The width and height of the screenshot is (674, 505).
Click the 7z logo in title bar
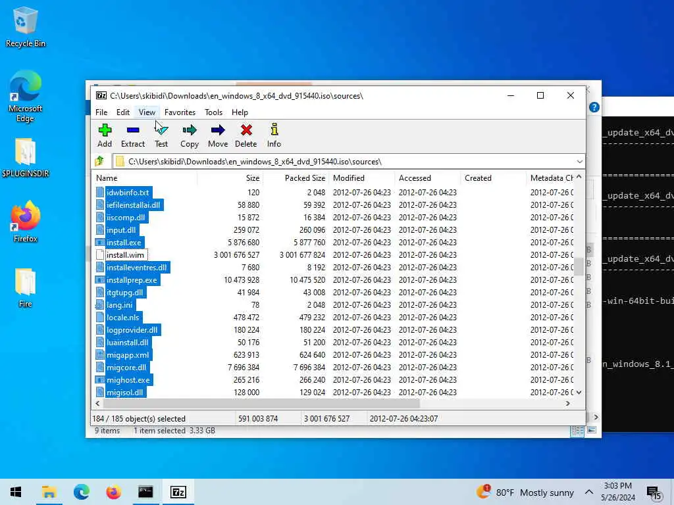101,96
